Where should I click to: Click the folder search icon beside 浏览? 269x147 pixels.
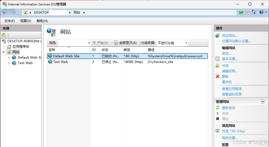click(218, 65)
